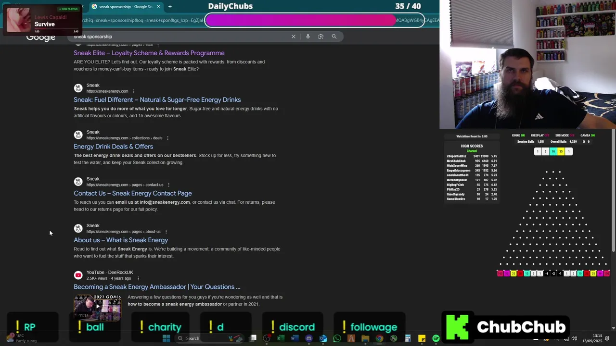Open search by image (Lens) icon
The width and height of the screenshot is (616, 346).
click(321, 37)
